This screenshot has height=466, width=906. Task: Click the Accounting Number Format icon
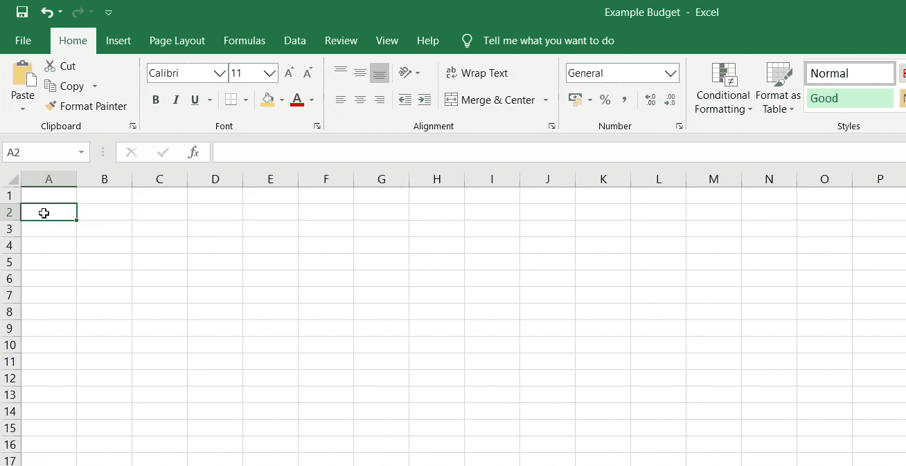tap(575, 100)
